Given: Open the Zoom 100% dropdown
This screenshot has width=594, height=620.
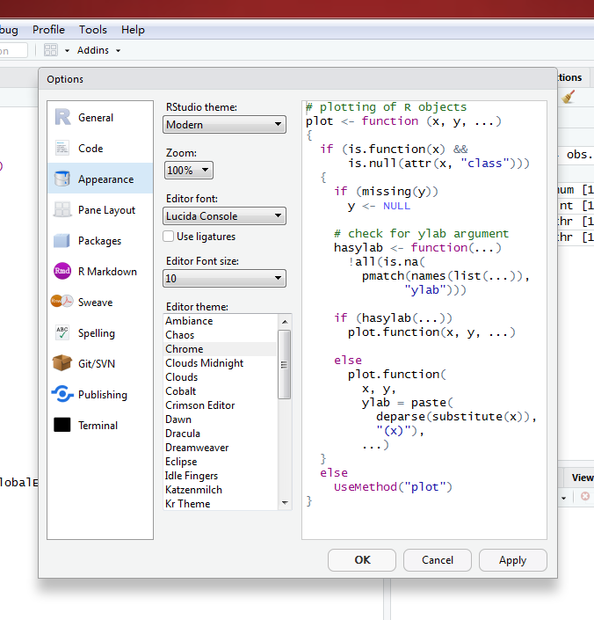Looking at the screenshot, I should click(x=188, y=170).
